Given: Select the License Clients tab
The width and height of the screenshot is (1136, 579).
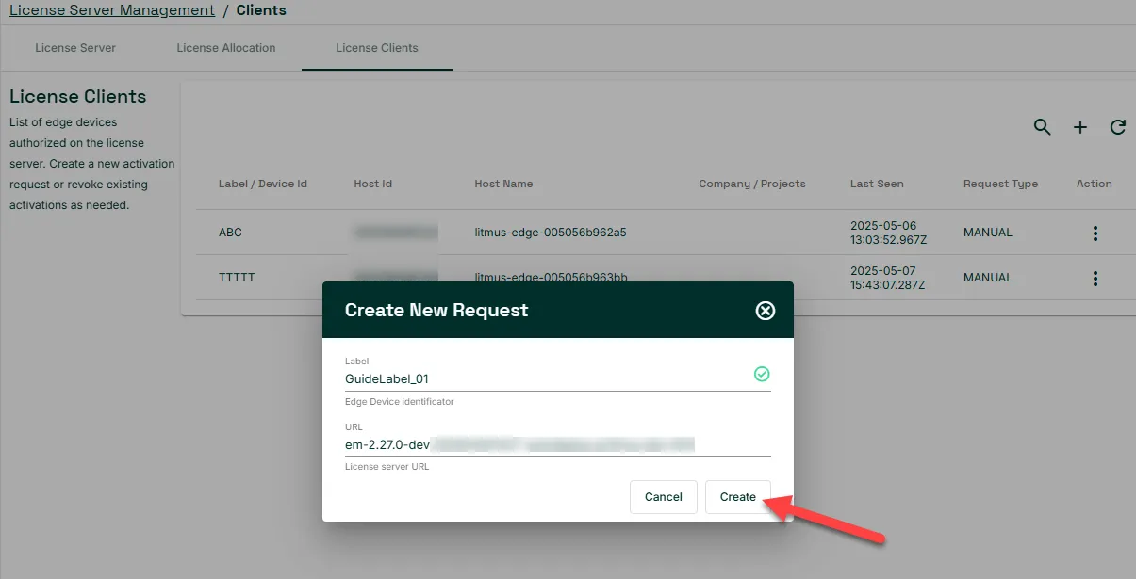Looking at the screenshot, I should pos(377,48).
